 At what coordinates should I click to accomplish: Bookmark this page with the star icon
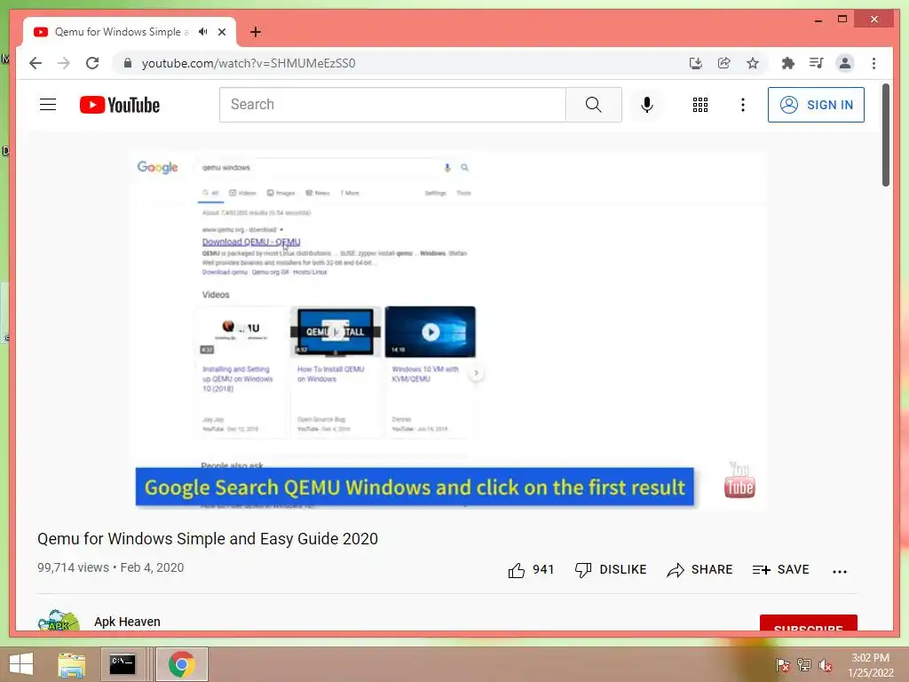coord(753,63)
